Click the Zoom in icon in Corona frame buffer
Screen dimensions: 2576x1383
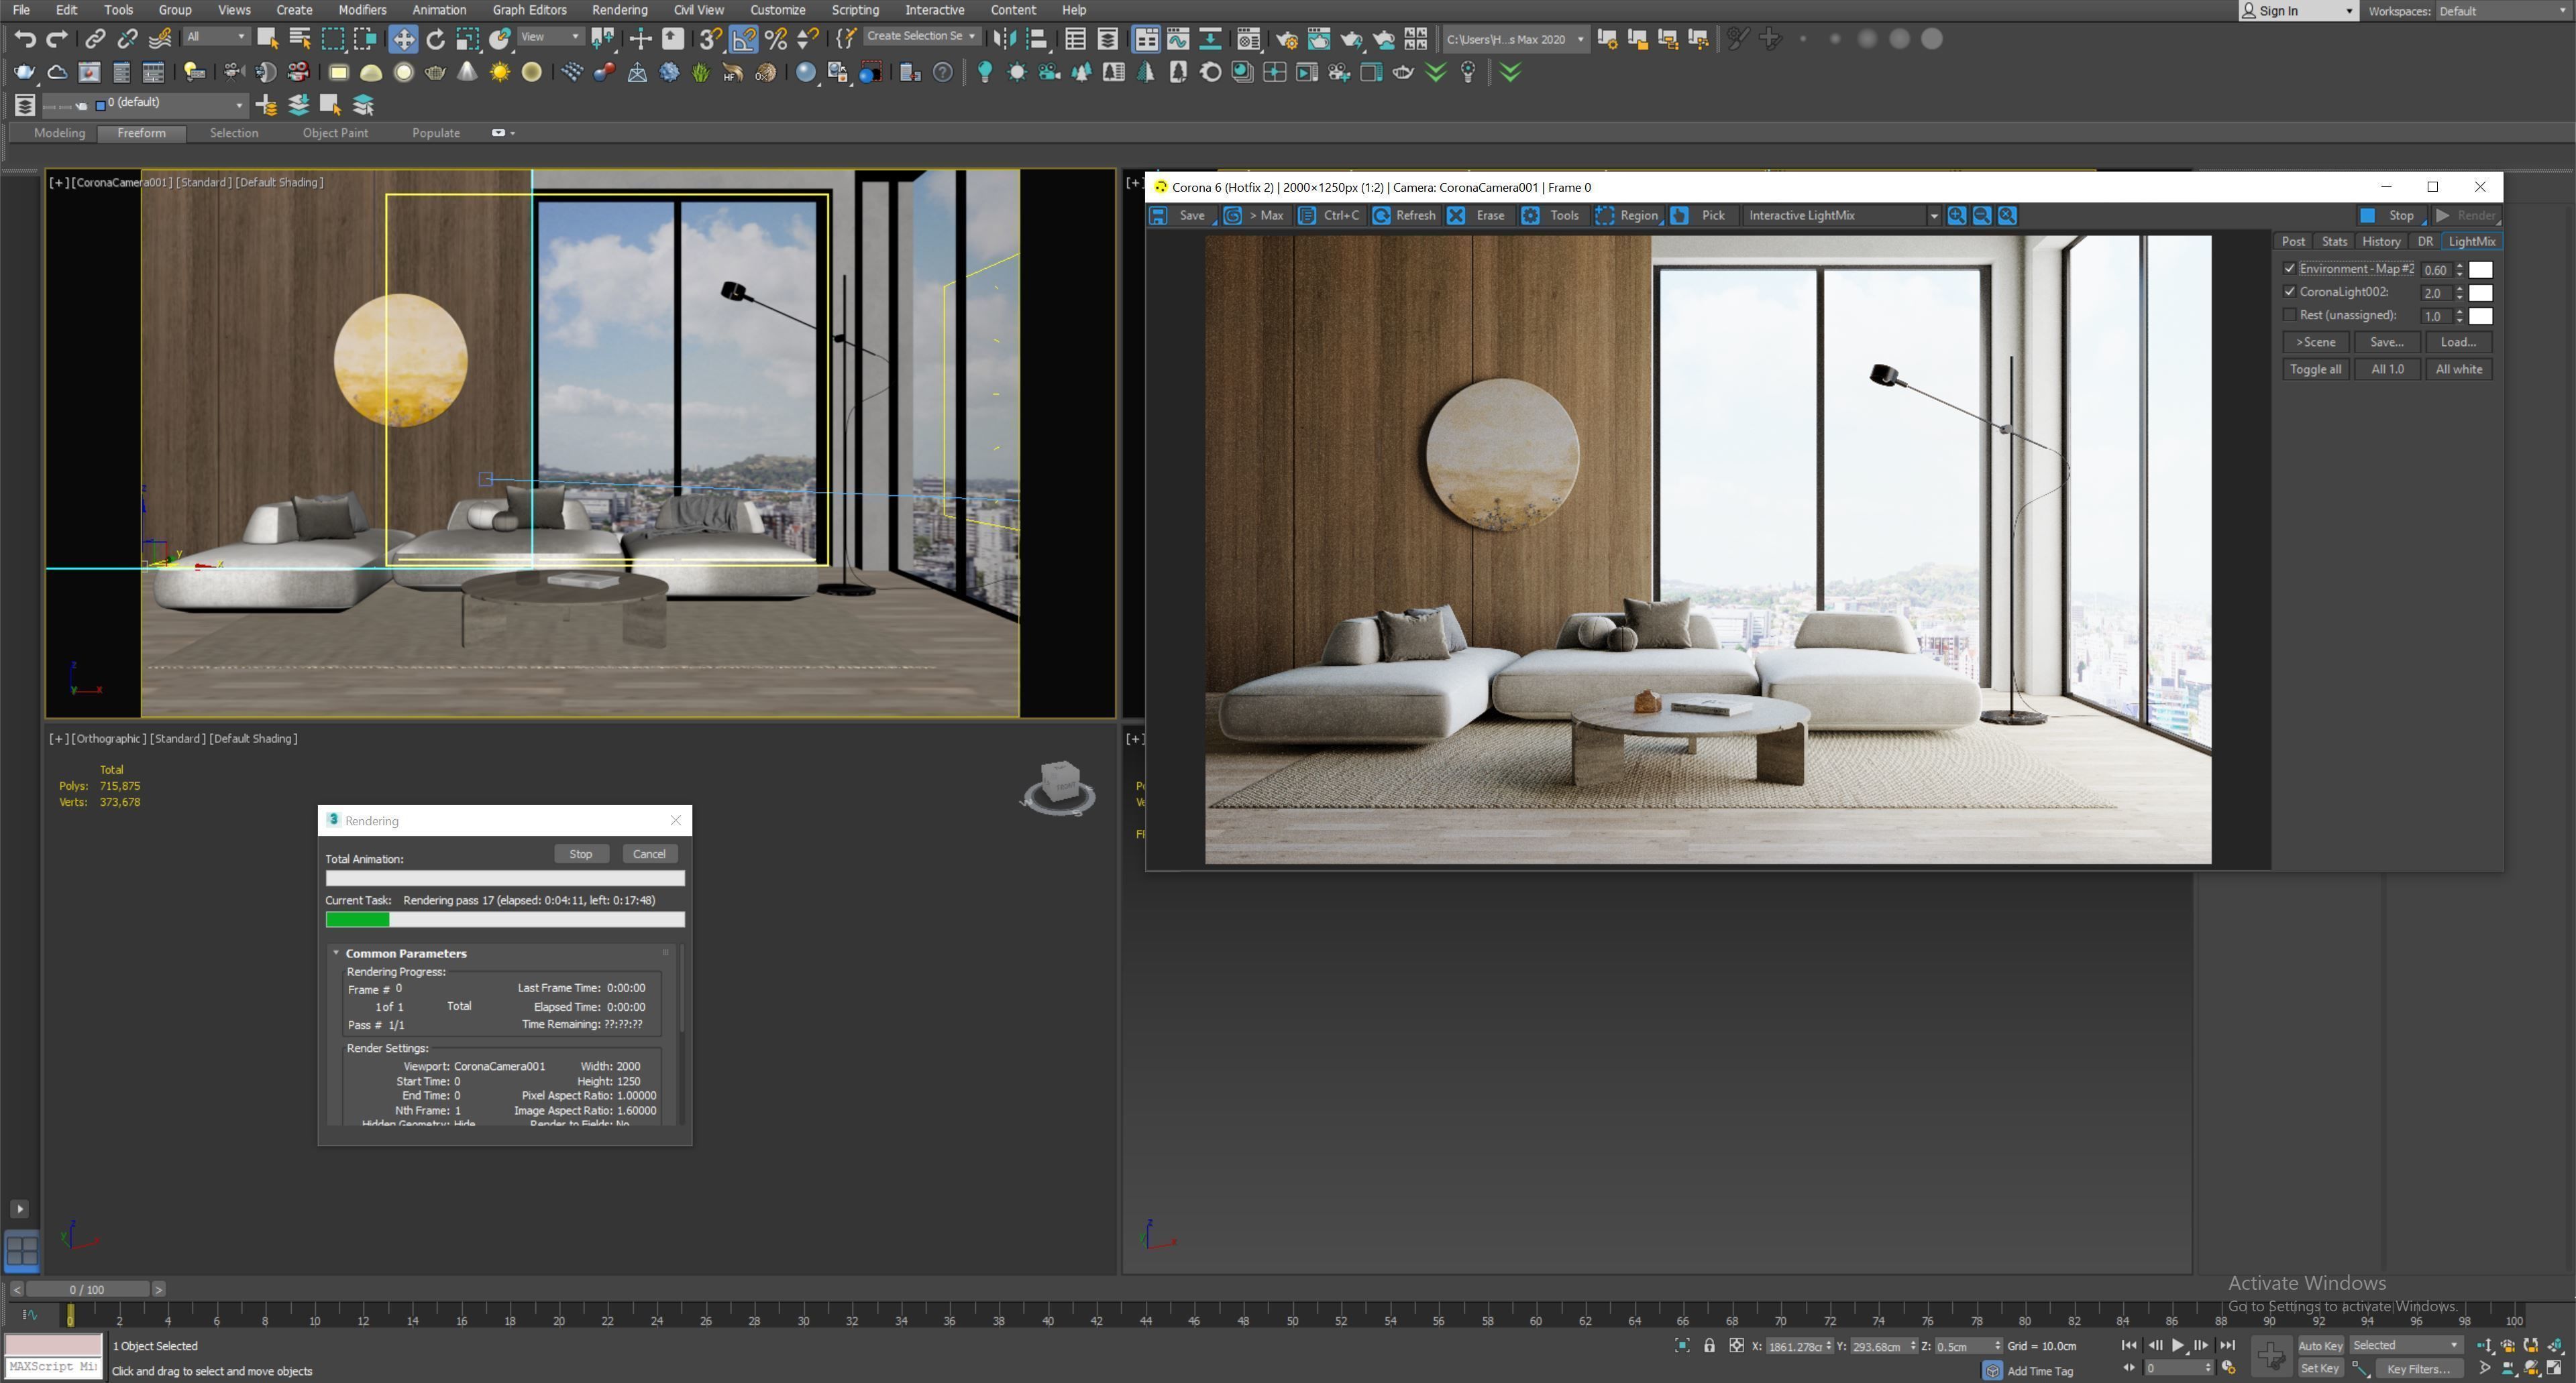pyautogui.click(x=1957, y=215)
